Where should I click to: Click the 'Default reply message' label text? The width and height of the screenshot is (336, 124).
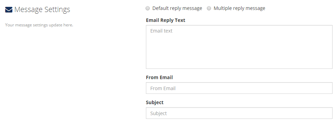177,8
